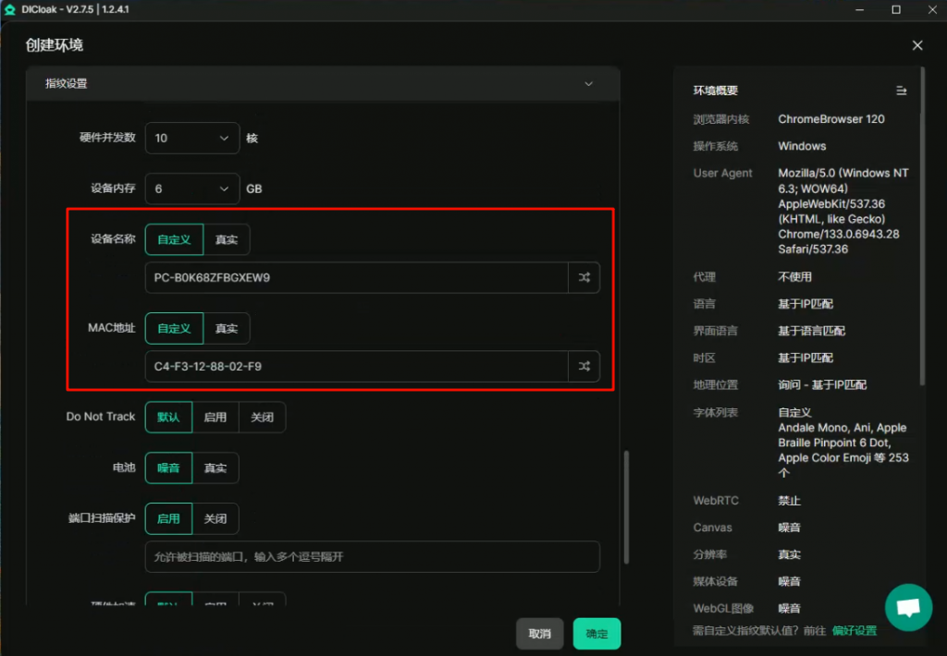This screenshot has width=947, height=656.
Task: Open the live chat support bubble
Action: click(x=908, y=607)
